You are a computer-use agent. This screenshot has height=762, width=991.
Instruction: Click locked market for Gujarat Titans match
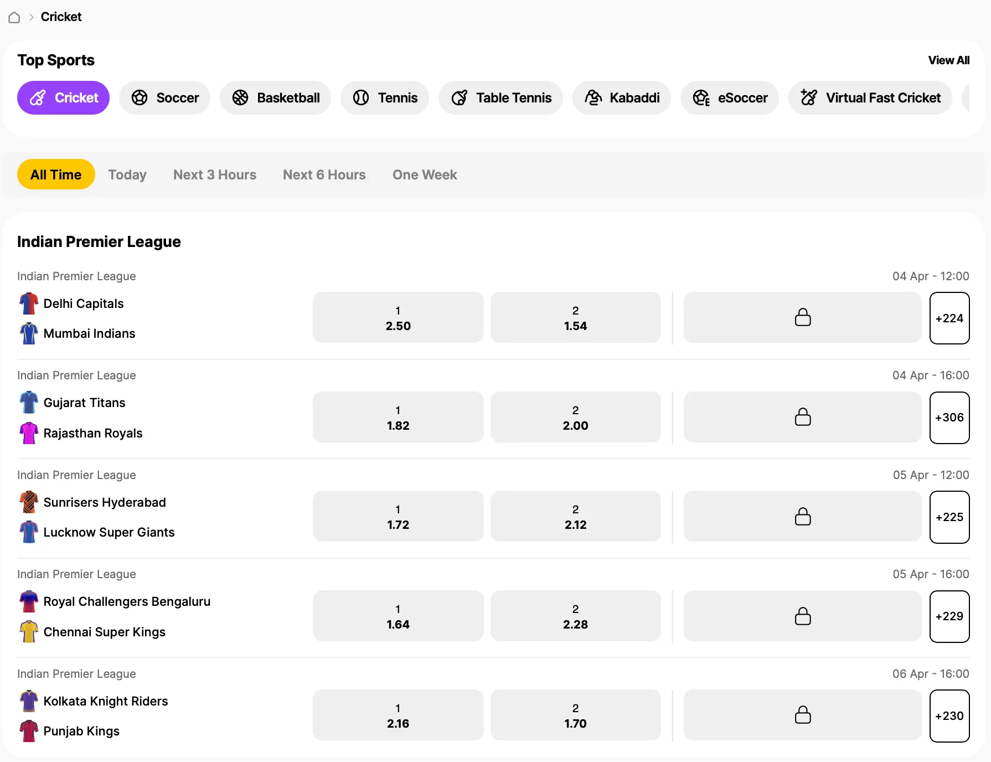tap(803, 418)
